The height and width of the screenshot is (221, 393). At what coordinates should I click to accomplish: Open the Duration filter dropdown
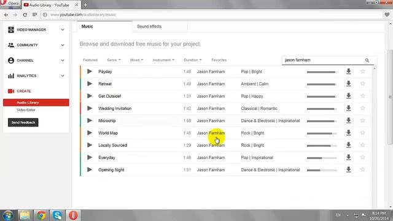192,60
